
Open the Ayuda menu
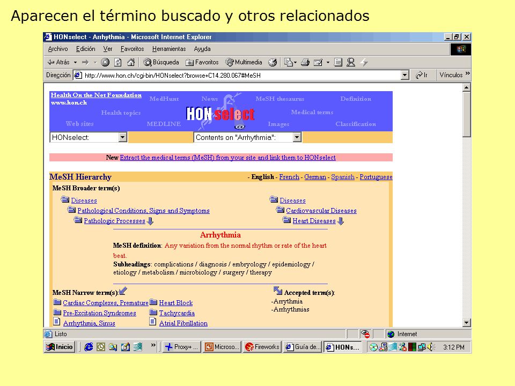point(202,49)
